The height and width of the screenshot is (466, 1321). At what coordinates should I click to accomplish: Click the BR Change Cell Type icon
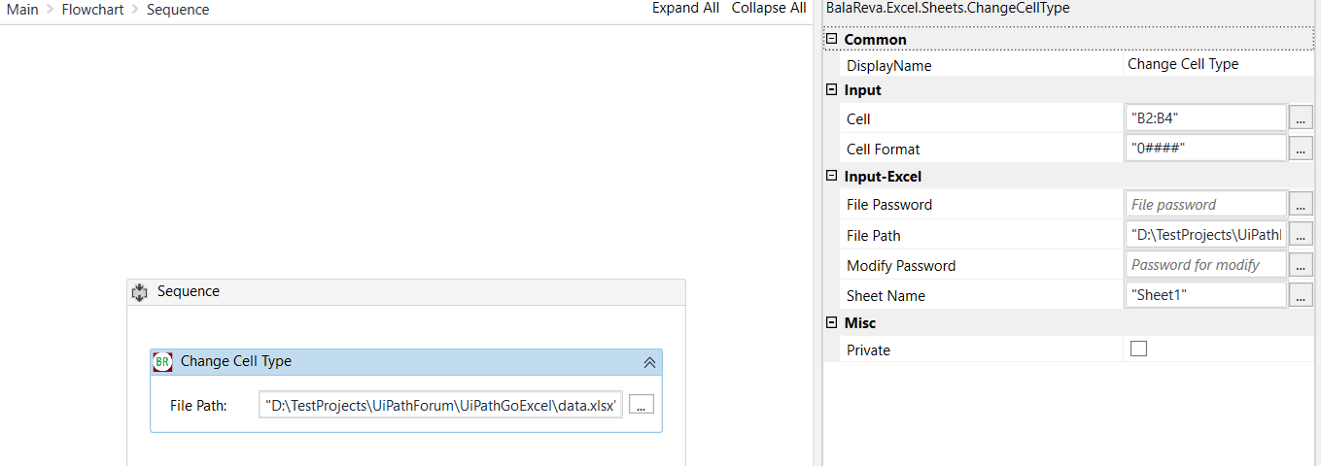163,361
